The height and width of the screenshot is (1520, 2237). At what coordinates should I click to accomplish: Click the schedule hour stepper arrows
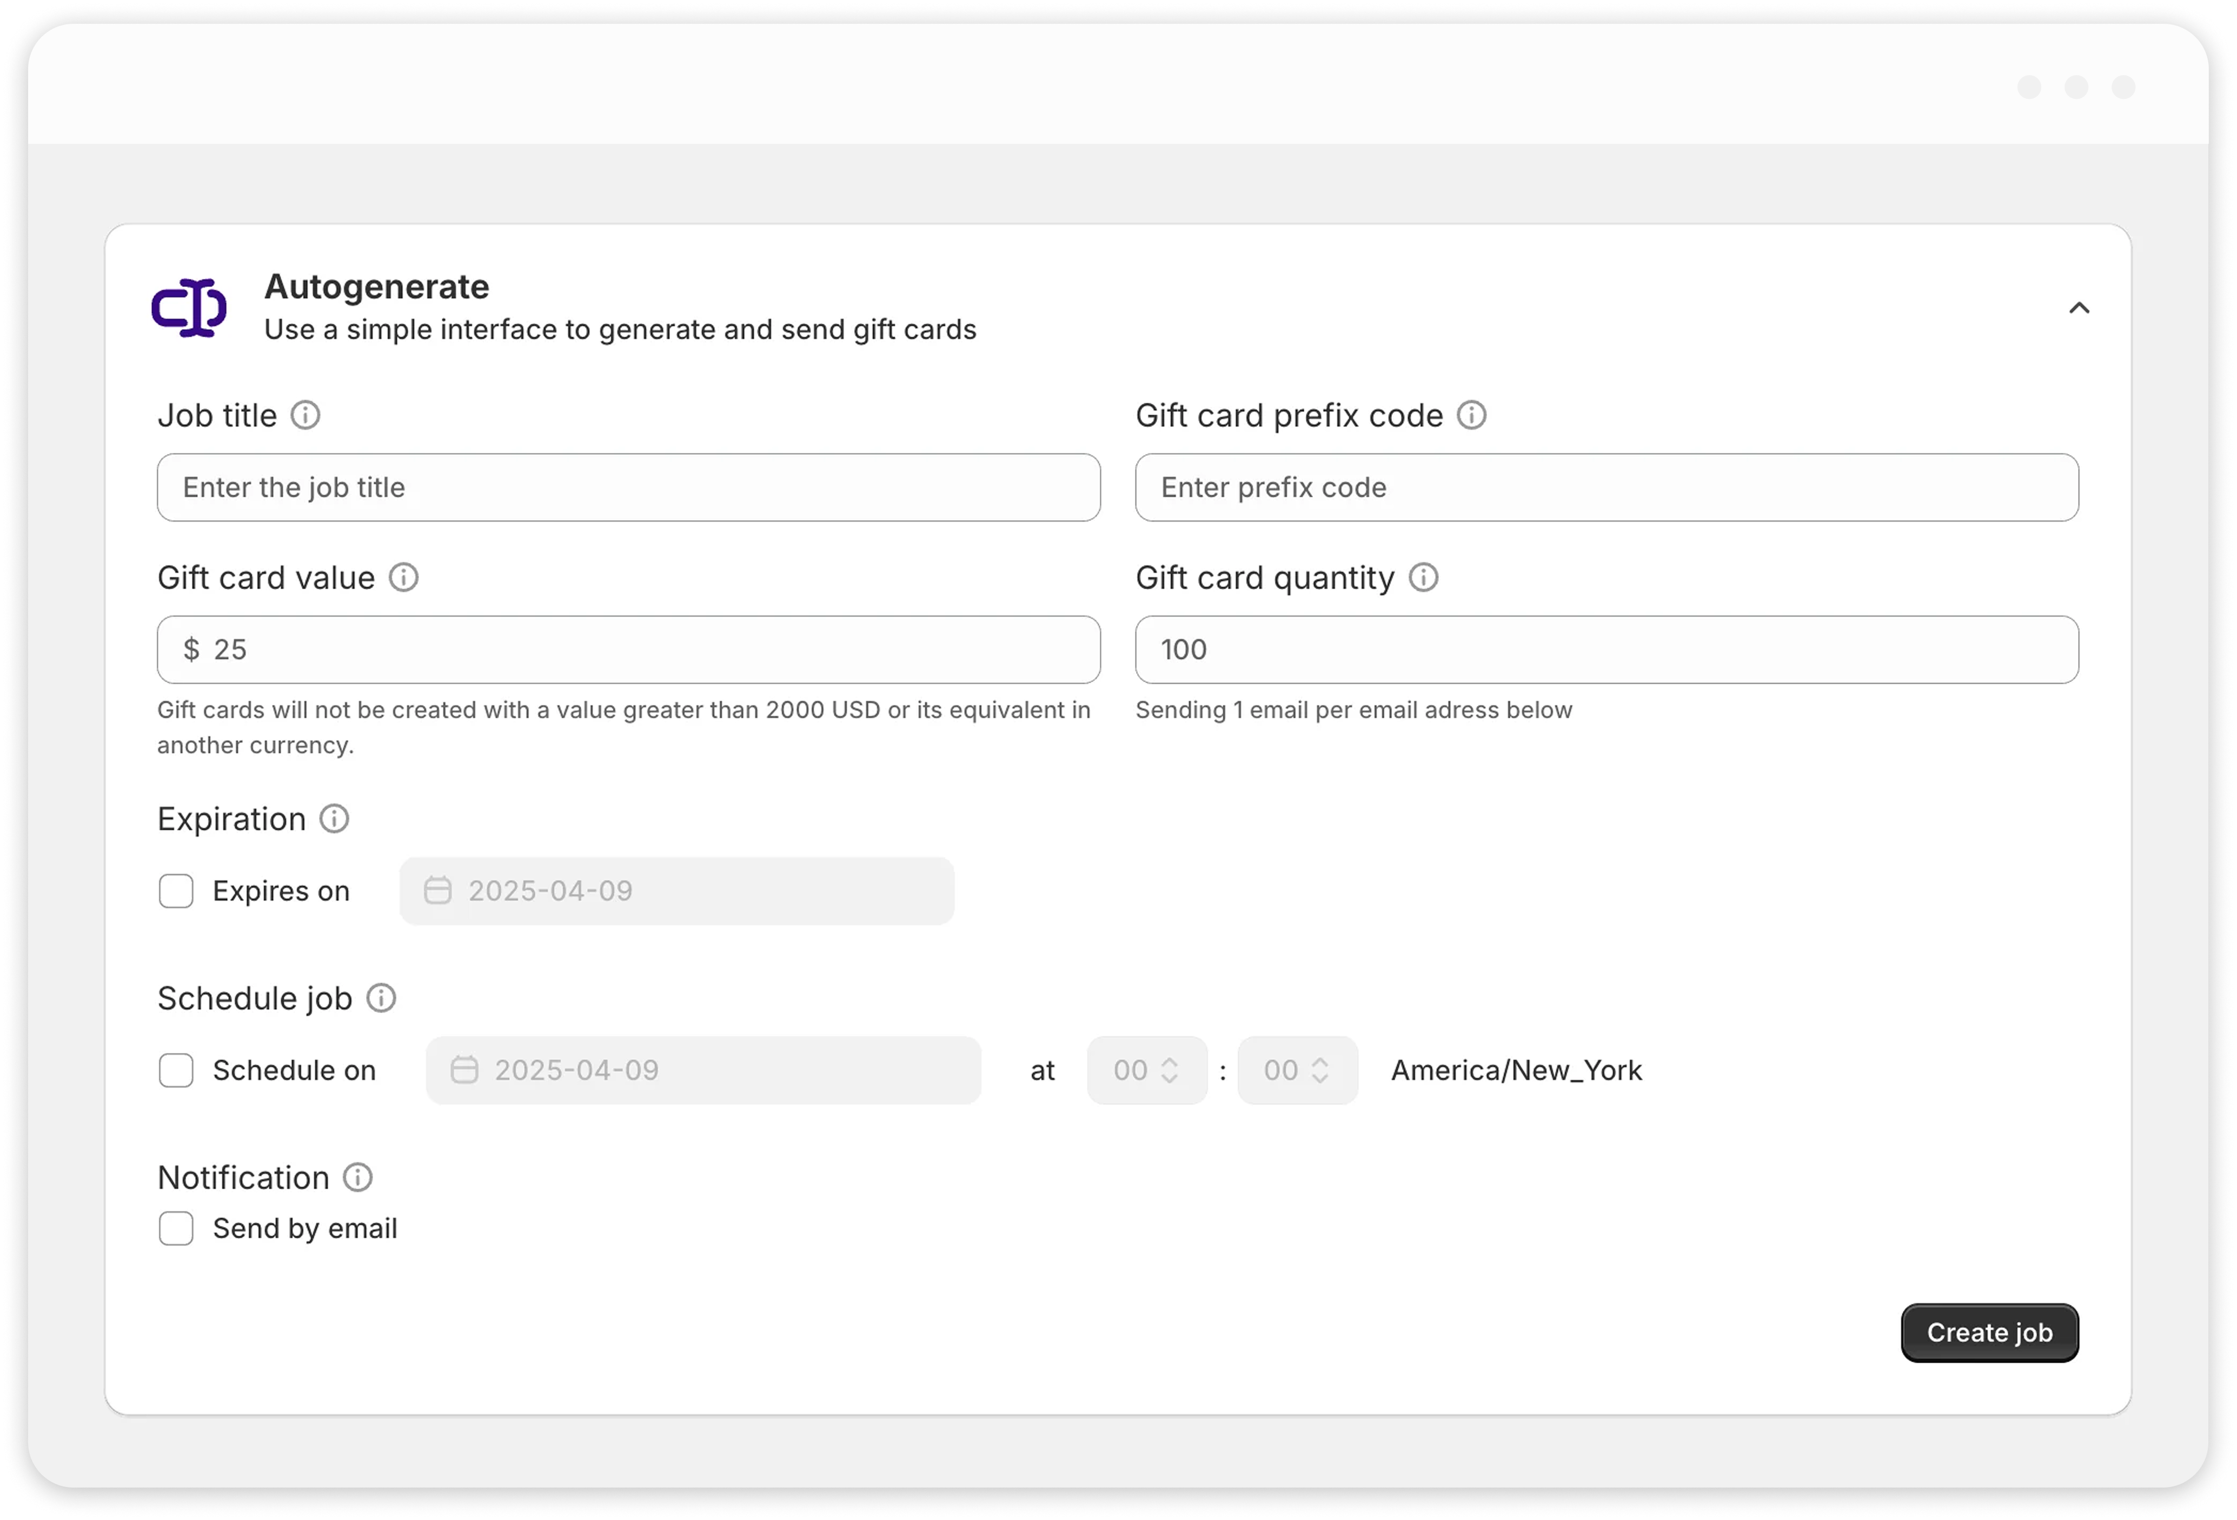coord(1170,1070)
